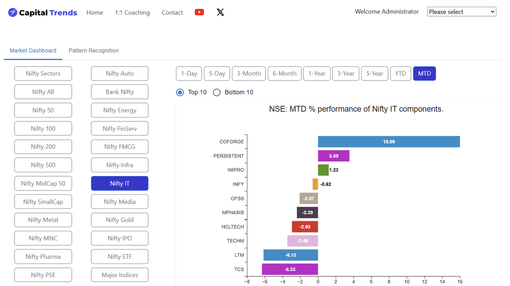Choose the Nifty 200 index
The width and height of the screenshot is (510, 286).
tap(43, 147)
